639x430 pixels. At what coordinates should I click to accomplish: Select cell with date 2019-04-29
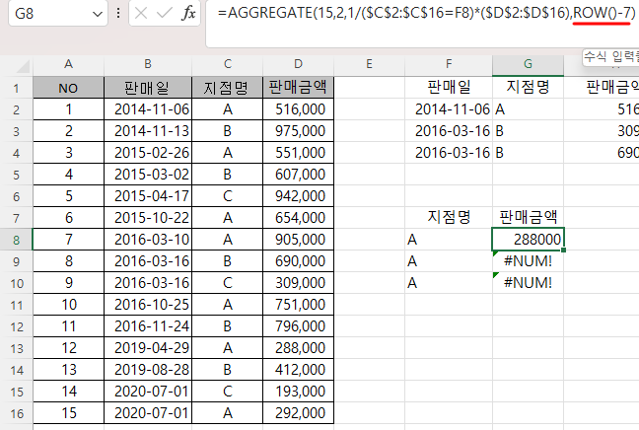148,348
